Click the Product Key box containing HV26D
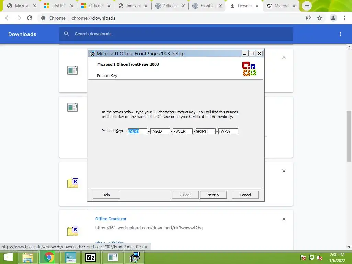The width and height of the screenshot is (352, 264). [x=160, y=131]
